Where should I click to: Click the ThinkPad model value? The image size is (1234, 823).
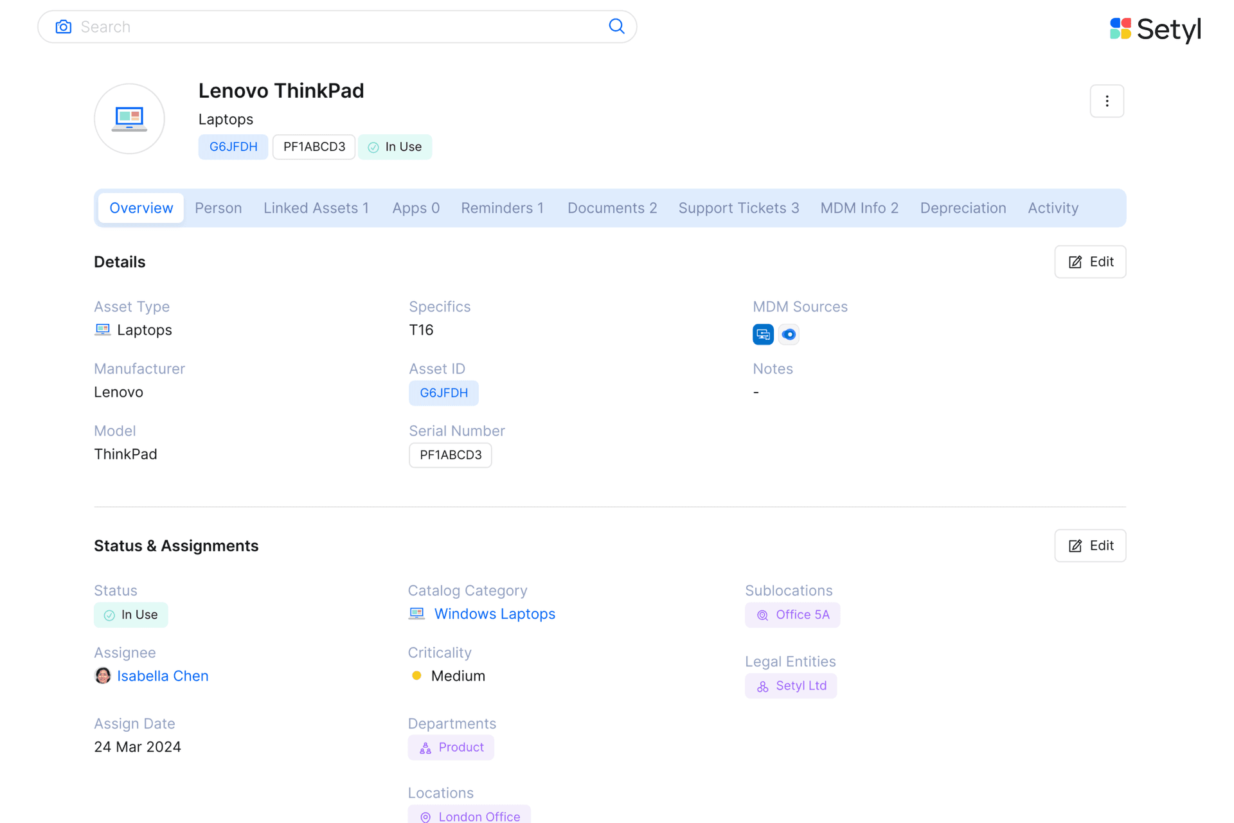coord(125,454)
